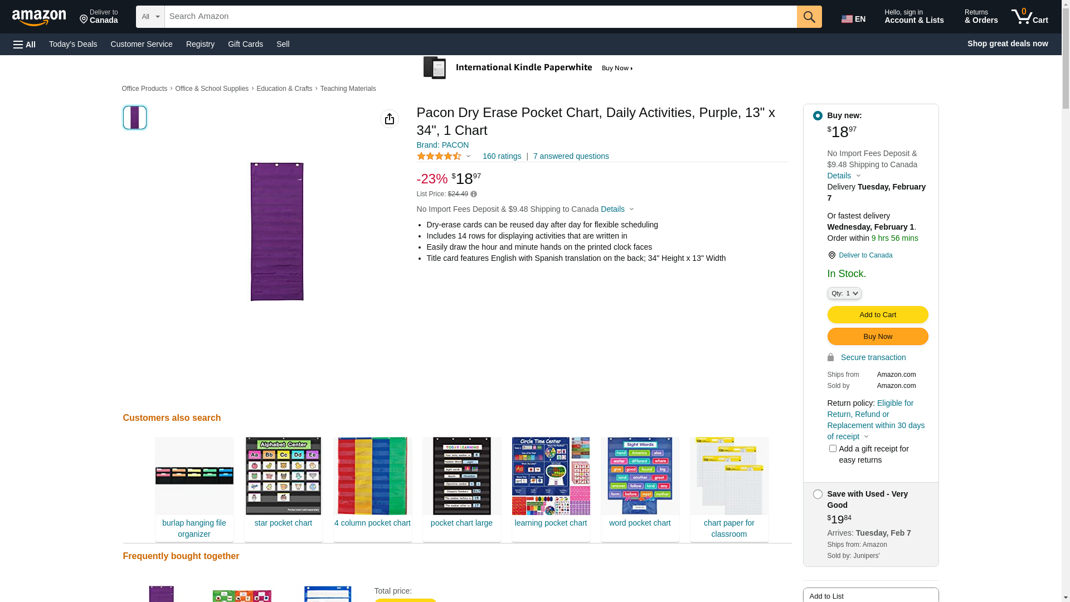Click the Amazon logo
The width and height of the screenshot is (1070, 602).
pyautogui.click(x=39, y=18)
